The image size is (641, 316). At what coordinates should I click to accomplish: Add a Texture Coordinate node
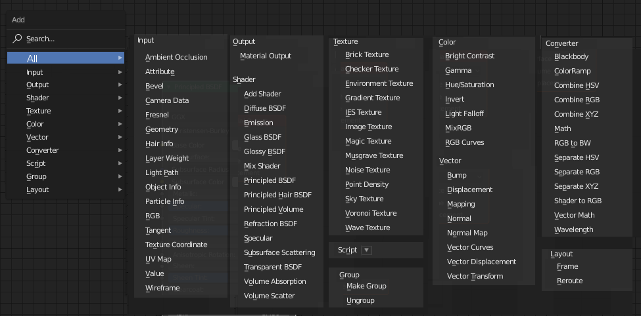click(176, 245)
